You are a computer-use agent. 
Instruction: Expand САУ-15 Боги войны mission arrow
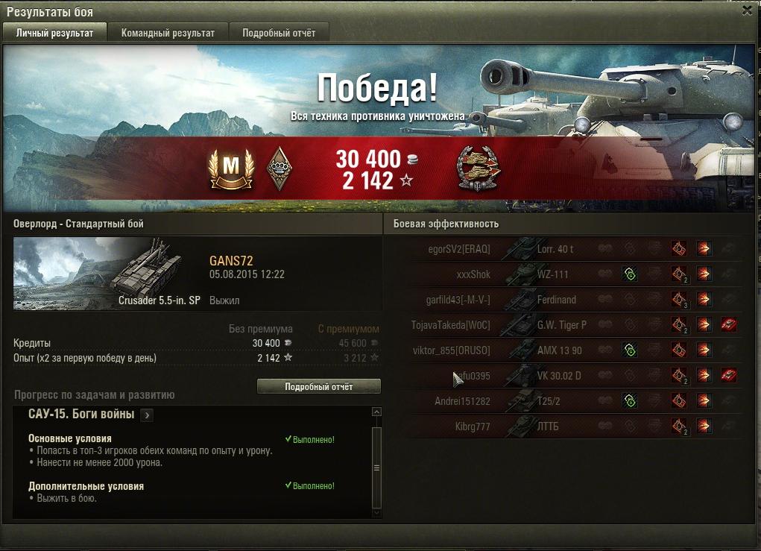[x=147, y=415]
